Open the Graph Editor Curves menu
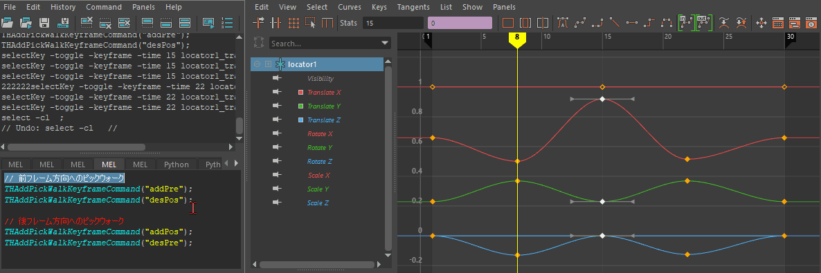This screenshot has height=273, width=821. [350, 8]
